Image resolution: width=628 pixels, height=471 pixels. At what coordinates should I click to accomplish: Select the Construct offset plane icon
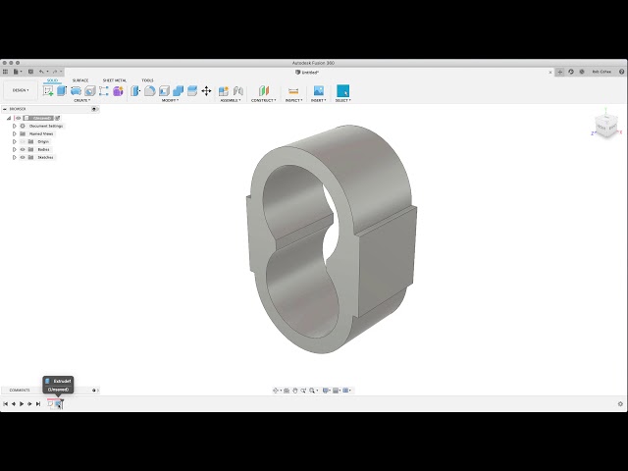[x=264, y=91]
